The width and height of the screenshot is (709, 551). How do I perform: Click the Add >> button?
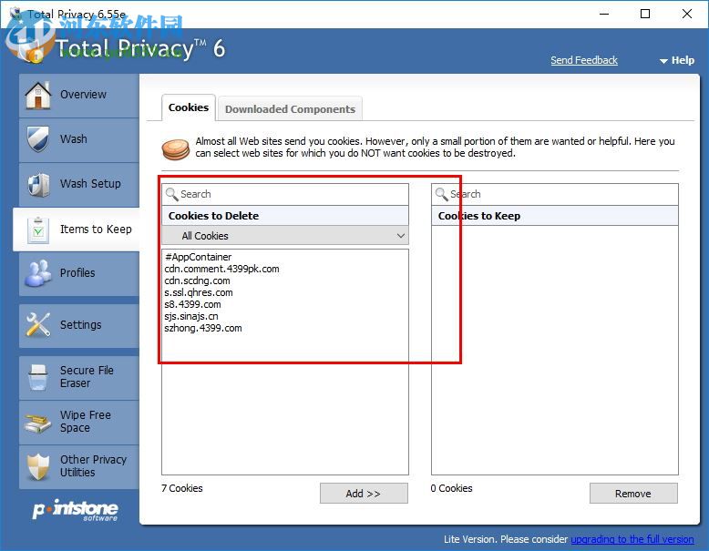pyautogui.click(x=364, y=493)
